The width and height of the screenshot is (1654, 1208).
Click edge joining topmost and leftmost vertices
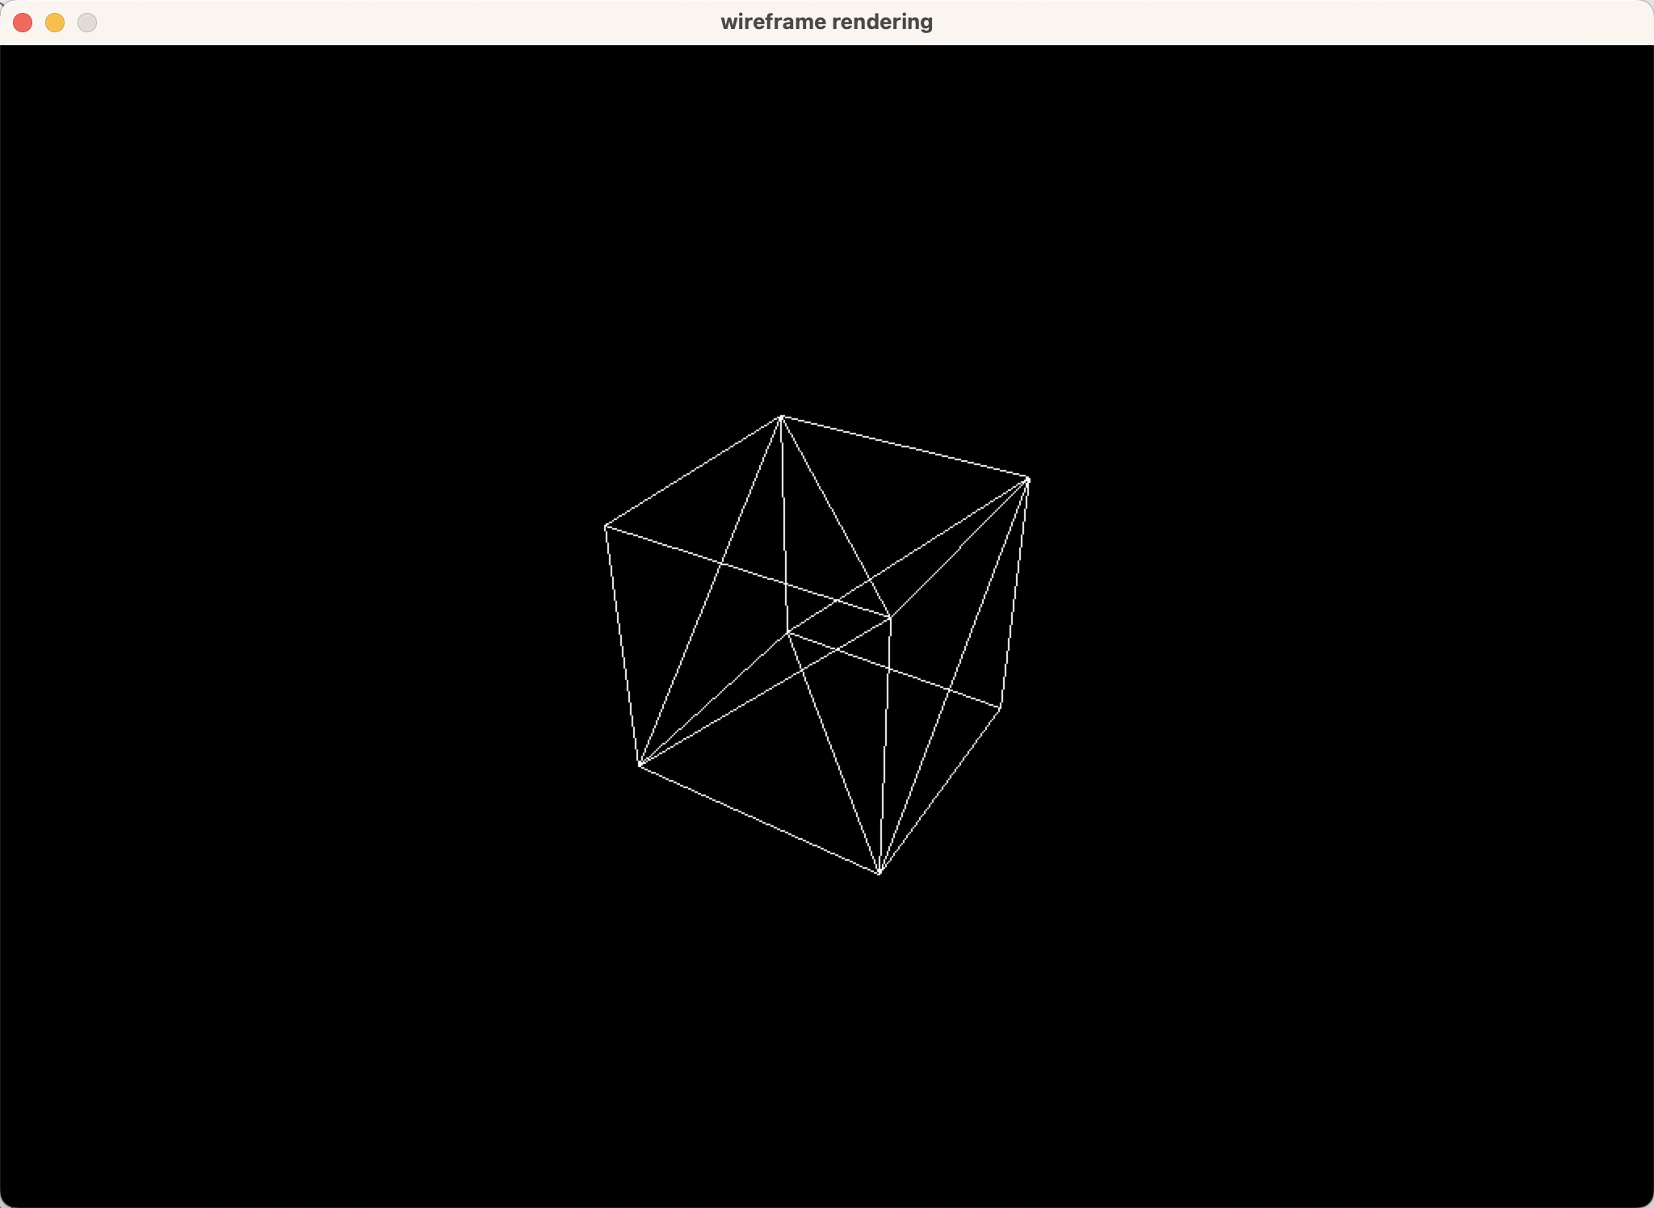click(x=693, y=472)
